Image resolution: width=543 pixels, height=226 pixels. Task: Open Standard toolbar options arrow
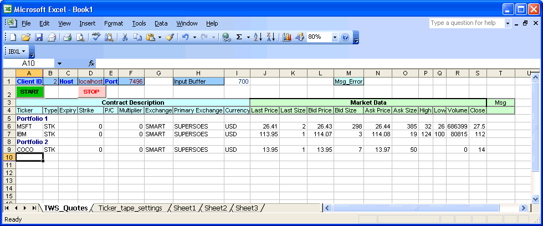point(356,37)
